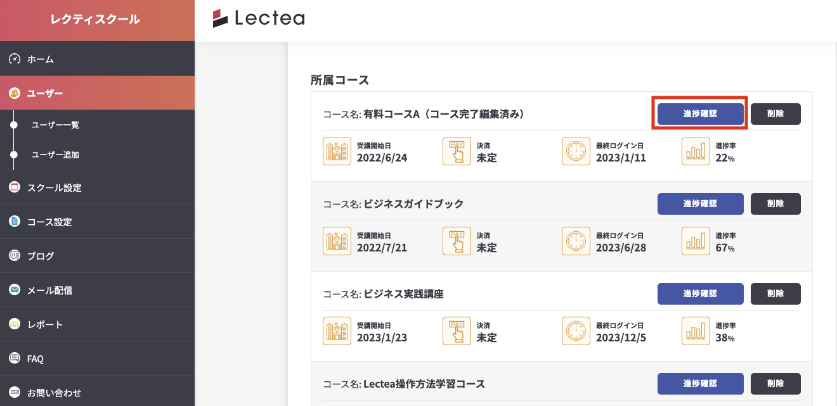Image resolution: width=837 pixels, height=406 pixels.
Task: Click the Home speedometer icon in sidebar
Action: pyautogui.click(x=15, y=59)
